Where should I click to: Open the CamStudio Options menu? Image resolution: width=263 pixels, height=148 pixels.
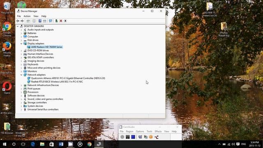point(140,132)
